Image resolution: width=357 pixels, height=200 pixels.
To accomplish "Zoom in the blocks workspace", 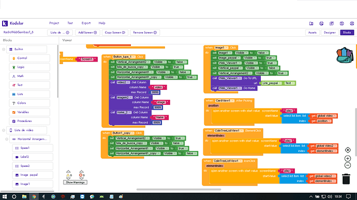I will (348, 158).
